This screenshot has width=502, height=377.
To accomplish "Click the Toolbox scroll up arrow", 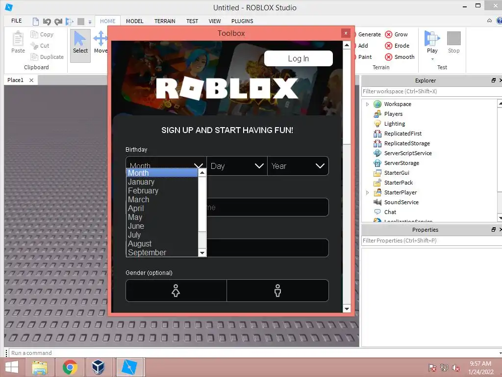I will point(347,45).
